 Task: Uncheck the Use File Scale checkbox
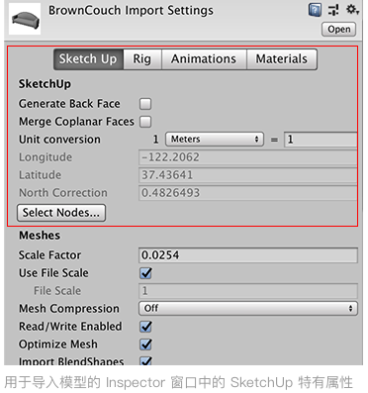click(145, 273)
